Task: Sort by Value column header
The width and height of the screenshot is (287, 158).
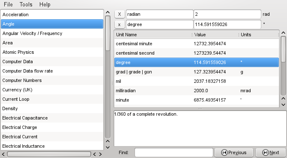Action: tap(216, 35)
